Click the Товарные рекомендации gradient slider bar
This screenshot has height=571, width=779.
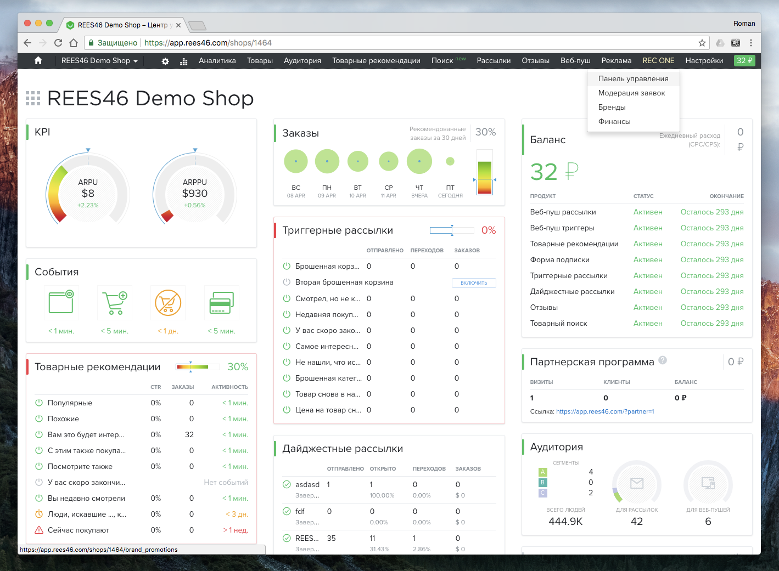point(192,367)
